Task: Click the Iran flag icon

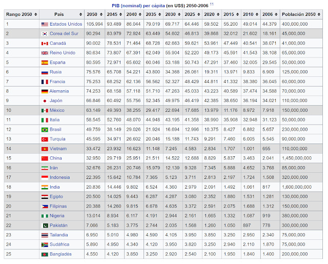Action: point(45,168)
